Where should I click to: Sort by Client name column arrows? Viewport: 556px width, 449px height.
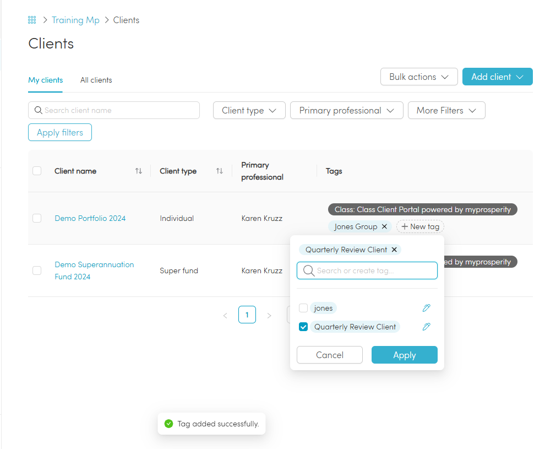pyautogui.click(x=138, y=171)
